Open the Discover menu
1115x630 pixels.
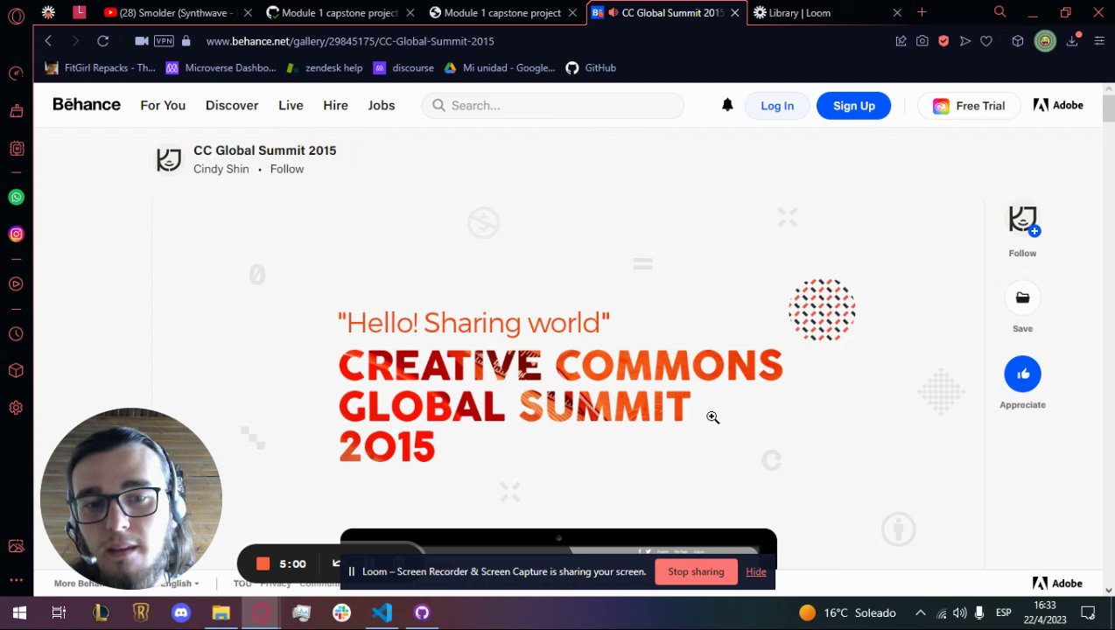[232, 105]
